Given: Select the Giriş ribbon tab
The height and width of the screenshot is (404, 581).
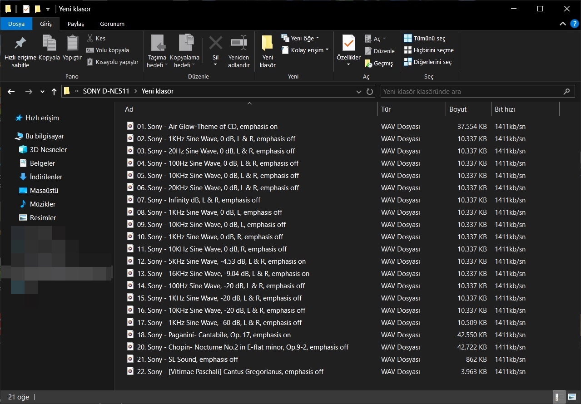Looking at the screenshot, I should point(46,24).
